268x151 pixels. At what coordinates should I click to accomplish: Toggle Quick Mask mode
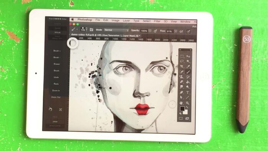181,118
